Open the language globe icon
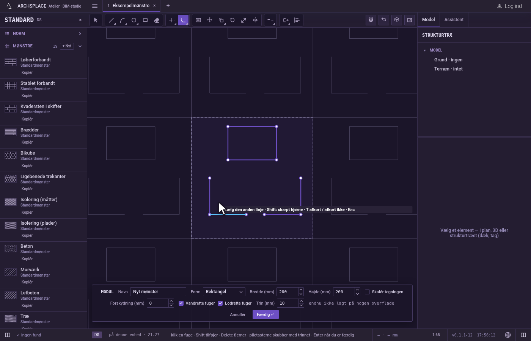Image resolution: width=531 pixels, height=341 pixels. (x=508, y=335)
